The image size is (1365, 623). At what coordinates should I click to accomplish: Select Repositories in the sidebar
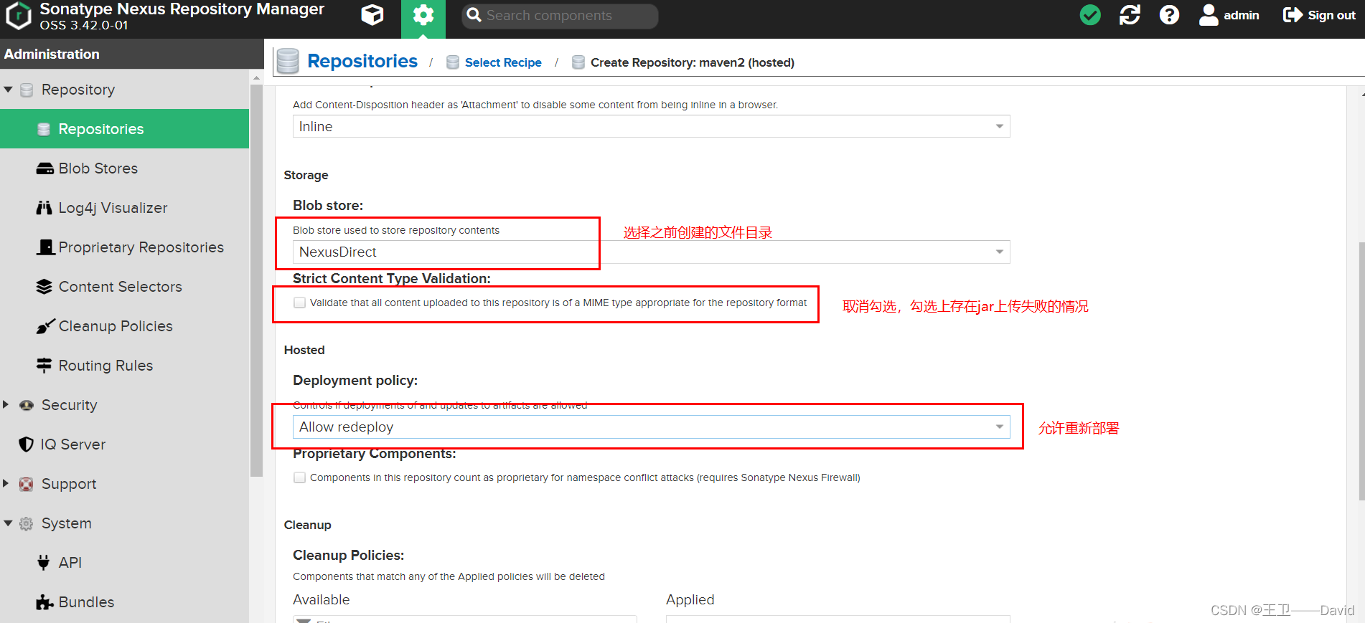click(125, 129)
